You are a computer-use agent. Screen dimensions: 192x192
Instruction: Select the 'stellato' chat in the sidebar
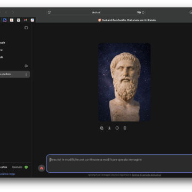[x=14, y=74]
